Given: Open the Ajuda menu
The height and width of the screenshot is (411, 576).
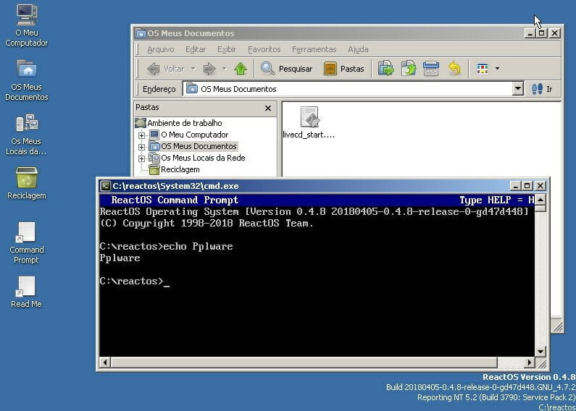Looking at the screenshot, I should pyautogui.click(x=358, y=49).
